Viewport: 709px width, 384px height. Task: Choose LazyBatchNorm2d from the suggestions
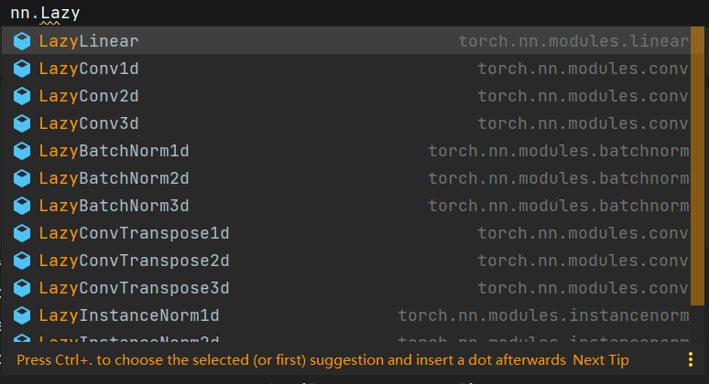click(x=346, y=178)
